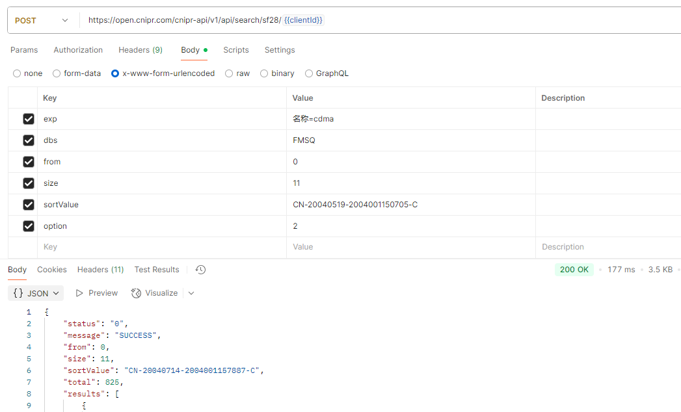The image size is (681, 412).
Task: Open response history clock icon
Action: [201, 270]
